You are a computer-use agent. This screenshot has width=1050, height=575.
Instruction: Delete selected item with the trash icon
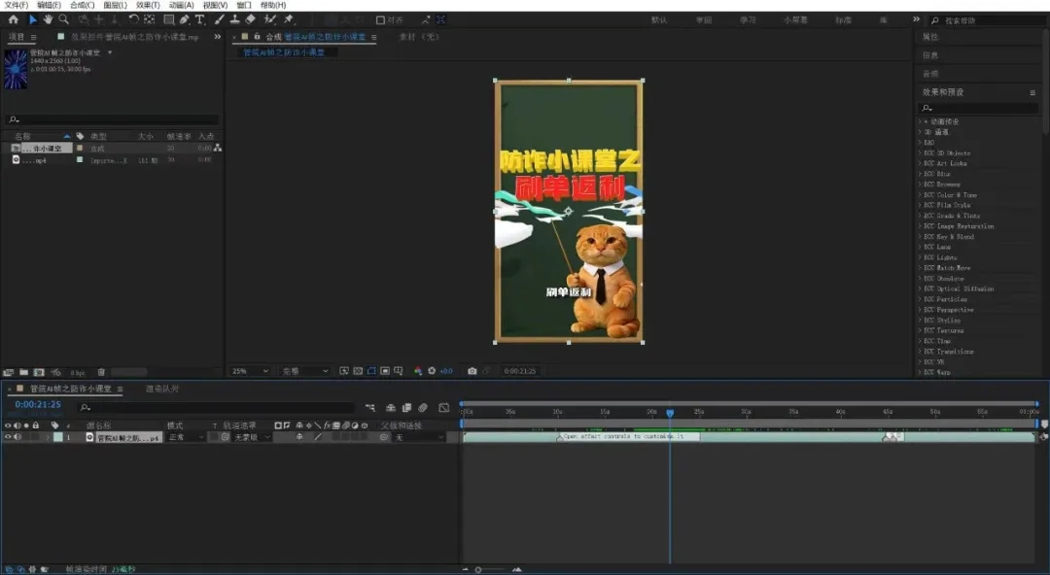coord(101,372)
